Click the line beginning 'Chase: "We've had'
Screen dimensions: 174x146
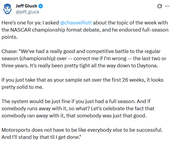(x=81, y=52)
